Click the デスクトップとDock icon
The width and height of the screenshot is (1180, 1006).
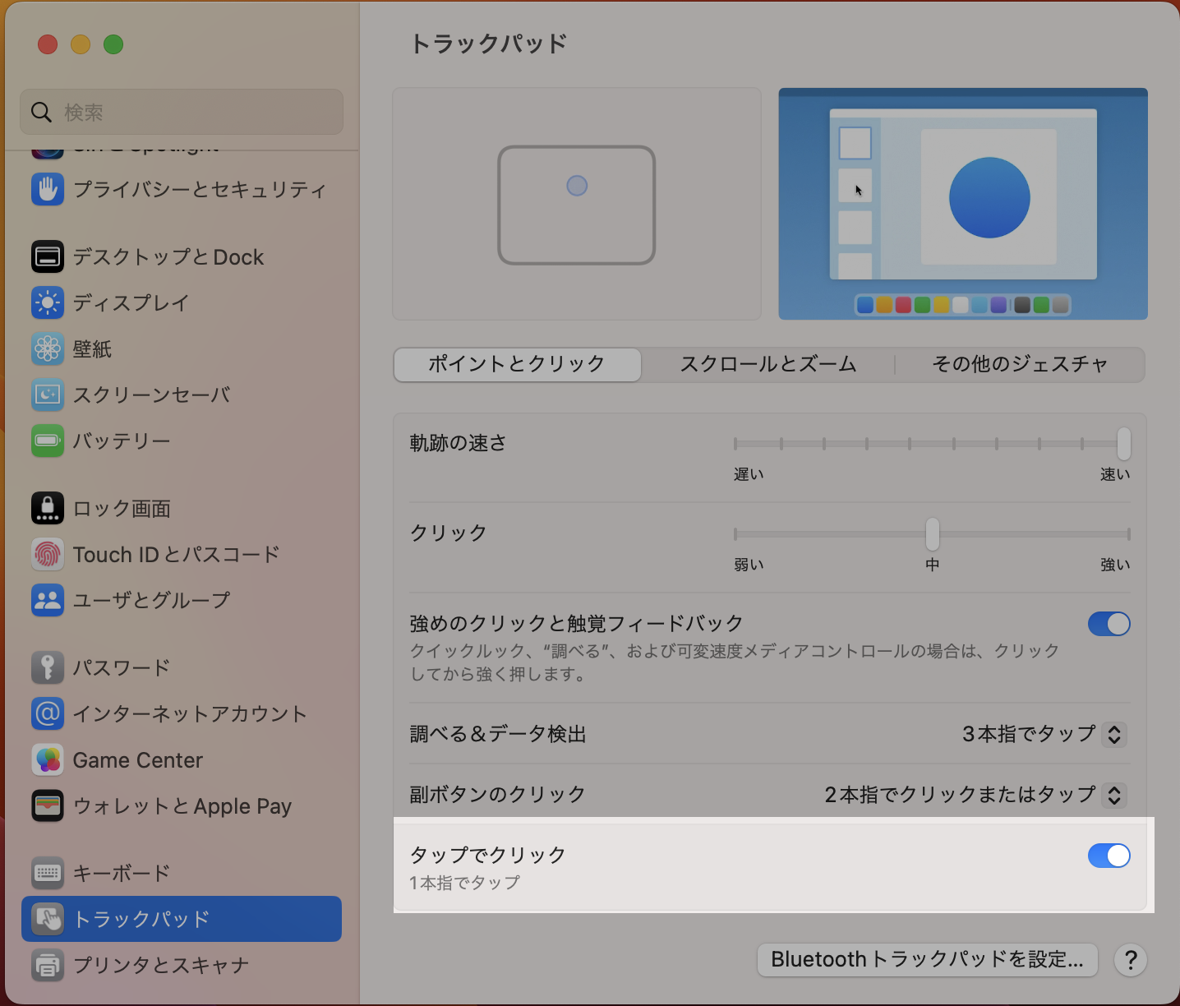pos(48,257)
